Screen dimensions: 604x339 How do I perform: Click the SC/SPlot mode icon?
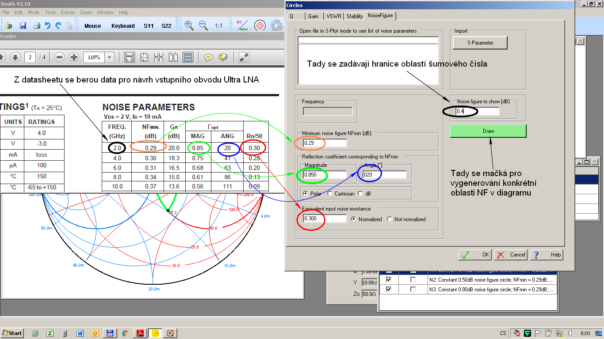242,26
